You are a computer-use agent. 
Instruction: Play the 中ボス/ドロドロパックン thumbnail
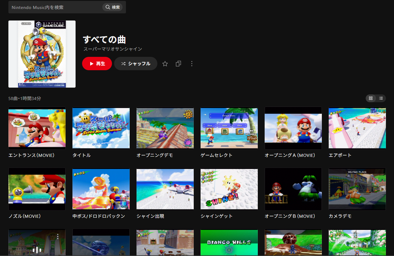pos(101,189)
